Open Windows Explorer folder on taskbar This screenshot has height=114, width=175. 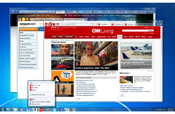pyautogui.click(x=15, y=110)
